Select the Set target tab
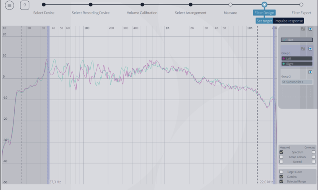The height and width of the screenshot is (190, 318). coord(264,21)
